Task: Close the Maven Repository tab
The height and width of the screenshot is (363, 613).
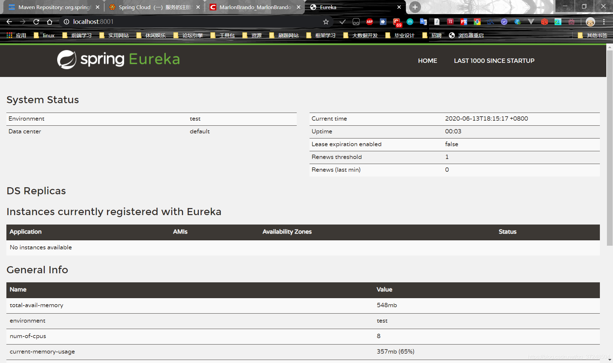Action: click(97, 7)
